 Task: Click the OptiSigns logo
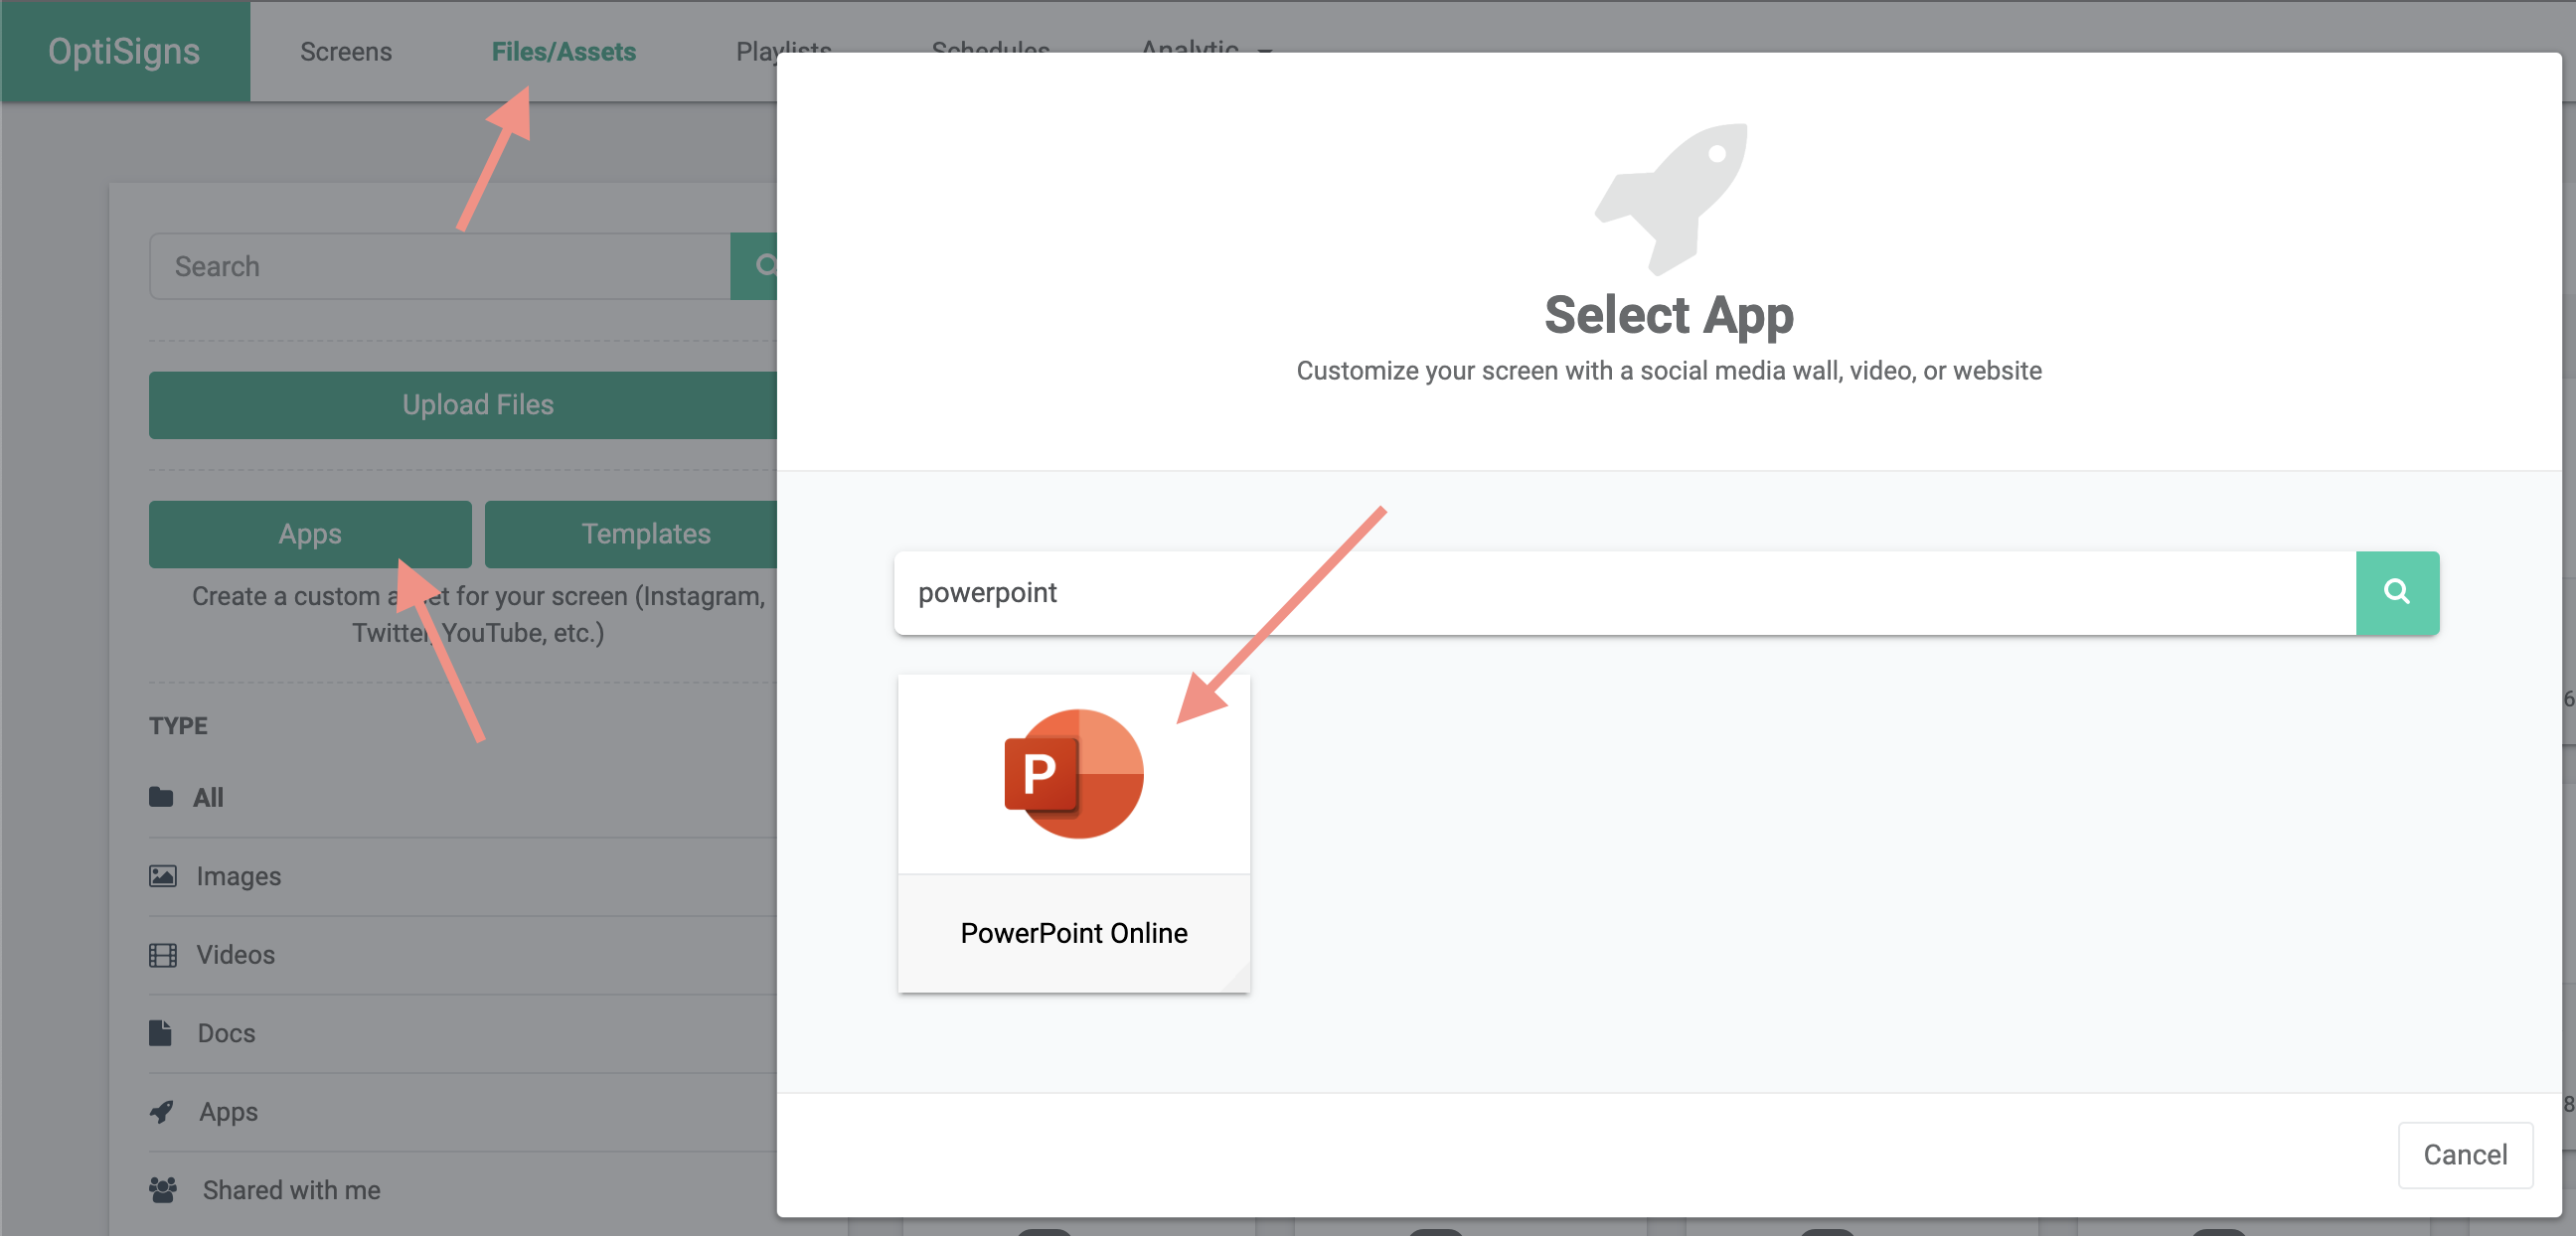pyautogui.click(x=124, y=51)
